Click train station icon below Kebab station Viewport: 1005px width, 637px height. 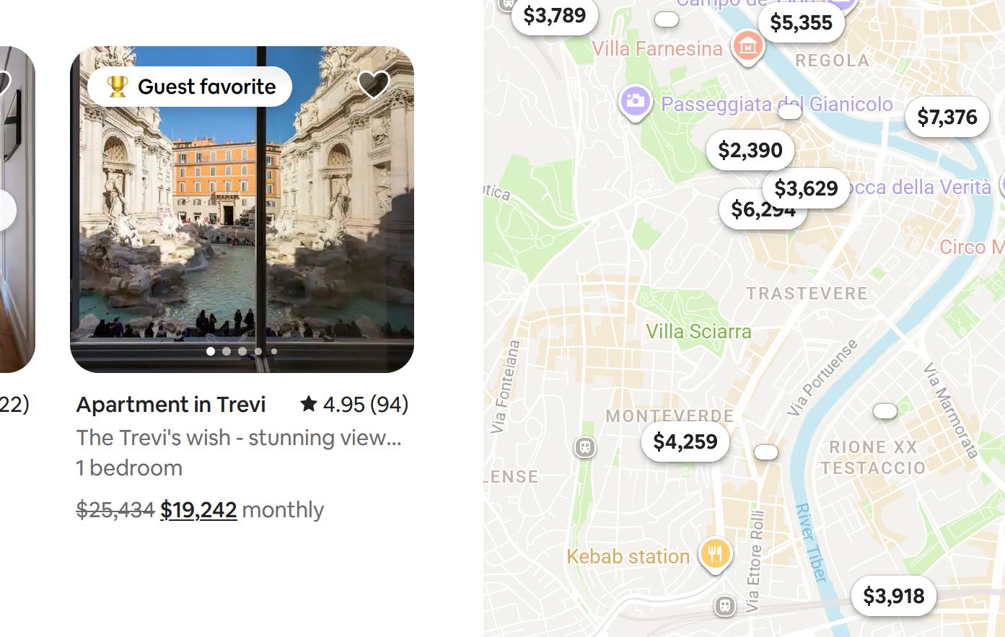point(725,606)
